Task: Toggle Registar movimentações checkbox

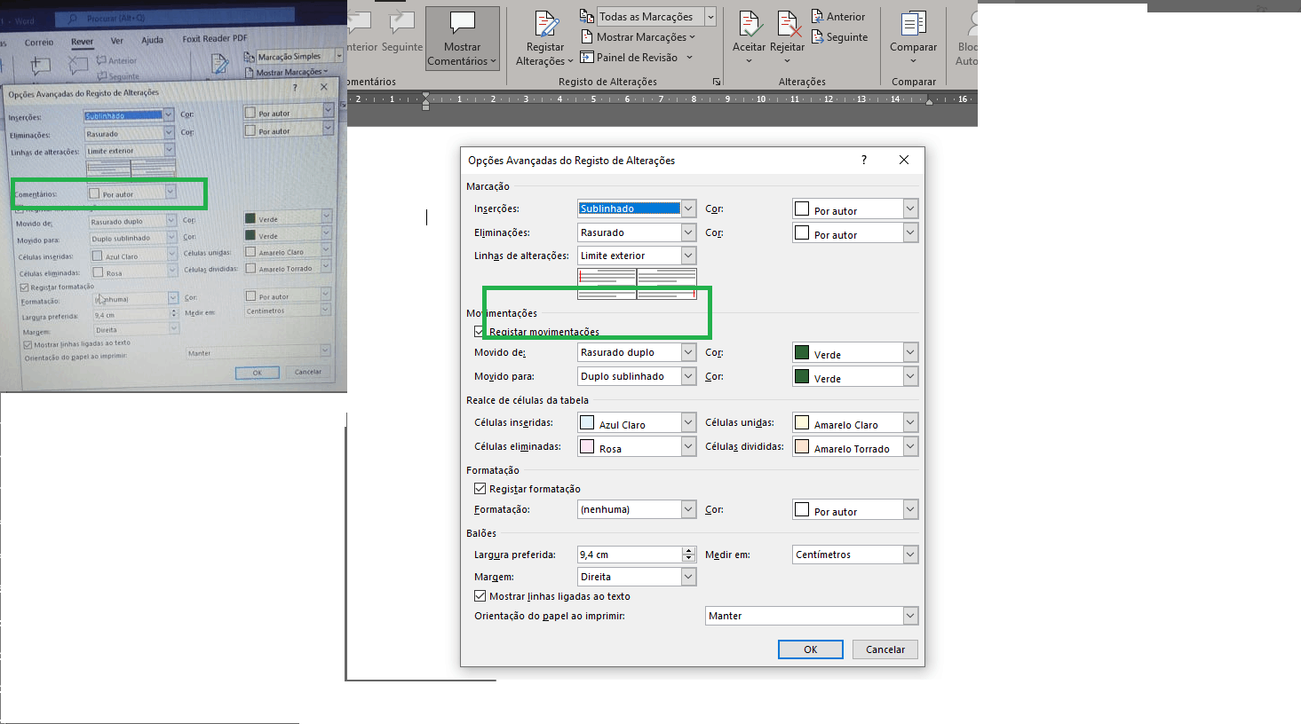Action: (480, 332)
